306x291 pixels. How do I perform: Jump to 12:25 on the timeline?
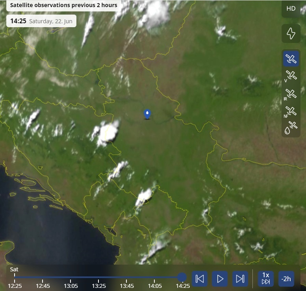tap(15, 277)
